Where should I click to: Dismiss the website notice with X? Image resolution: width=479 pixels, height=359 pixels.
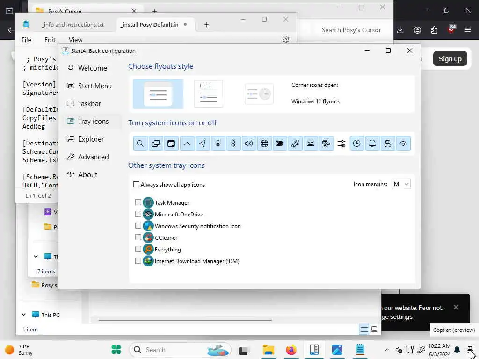[x=456, y=307]
